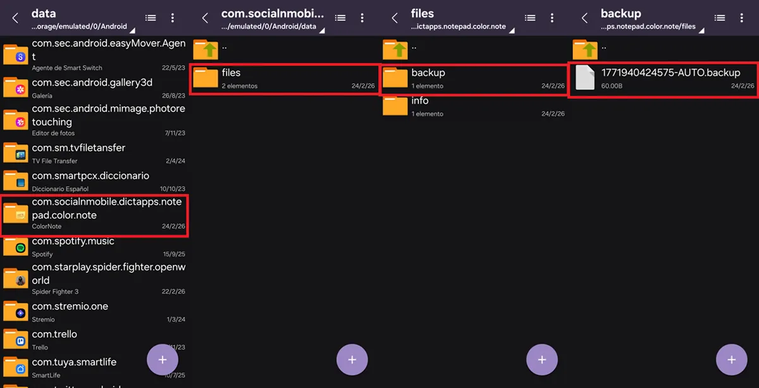Open the 'files' folder with 2 elementos
The image size is (759, 388).
click(285, 78)
